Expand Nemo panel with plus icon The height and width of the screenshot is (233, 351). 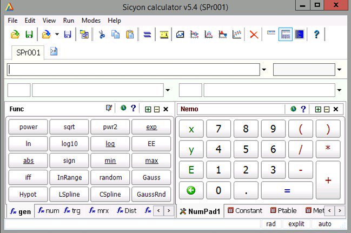pyautogui.click(x=318, y=109)
